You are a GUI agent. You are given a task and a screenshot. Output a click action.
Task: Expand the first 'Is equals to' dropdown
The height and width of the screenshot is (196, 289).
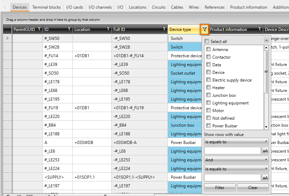pyautogui.click(x=236, y=142)
